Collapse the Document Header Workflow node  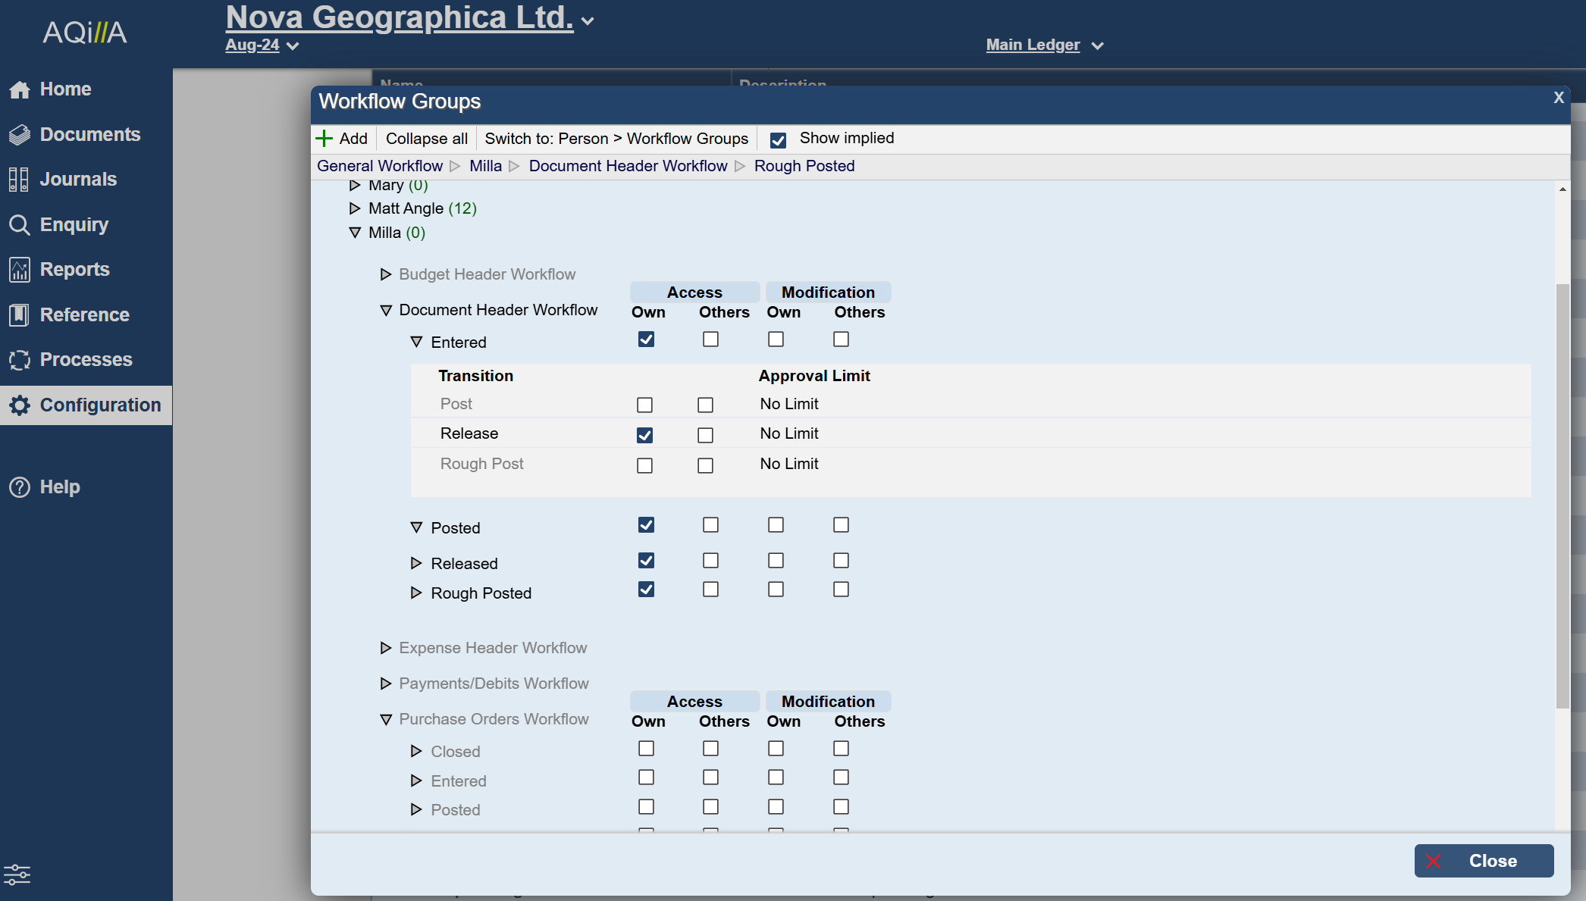pyautogui.click(x=386, y=311)
